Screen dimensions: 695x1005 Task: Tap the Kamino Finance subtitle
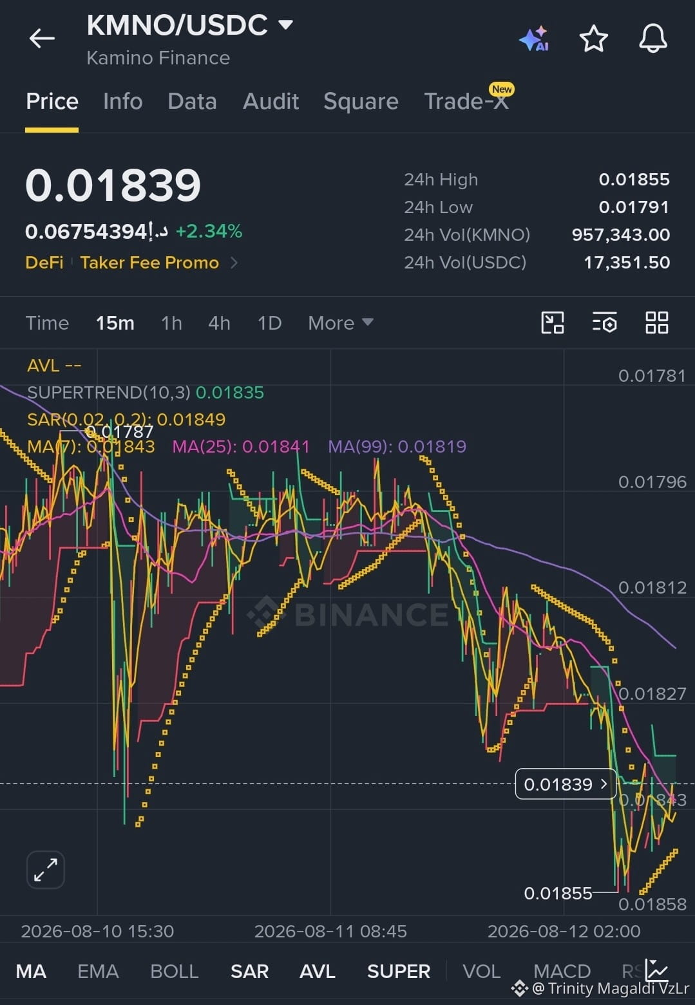point(158,58)
